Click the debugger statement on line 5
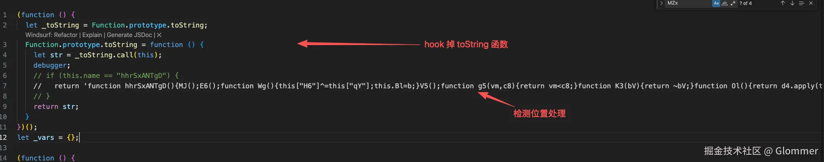Image resolution: width=824 pixels, height=162 pixels. [52, 65]
